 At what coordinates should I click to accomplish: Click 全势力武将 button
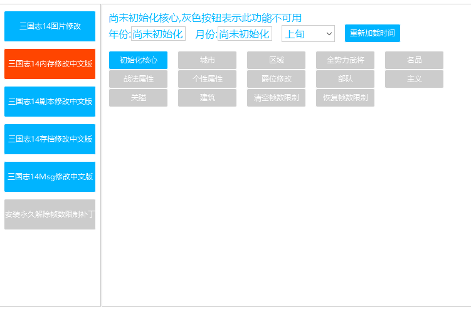[x=345, y=60]
